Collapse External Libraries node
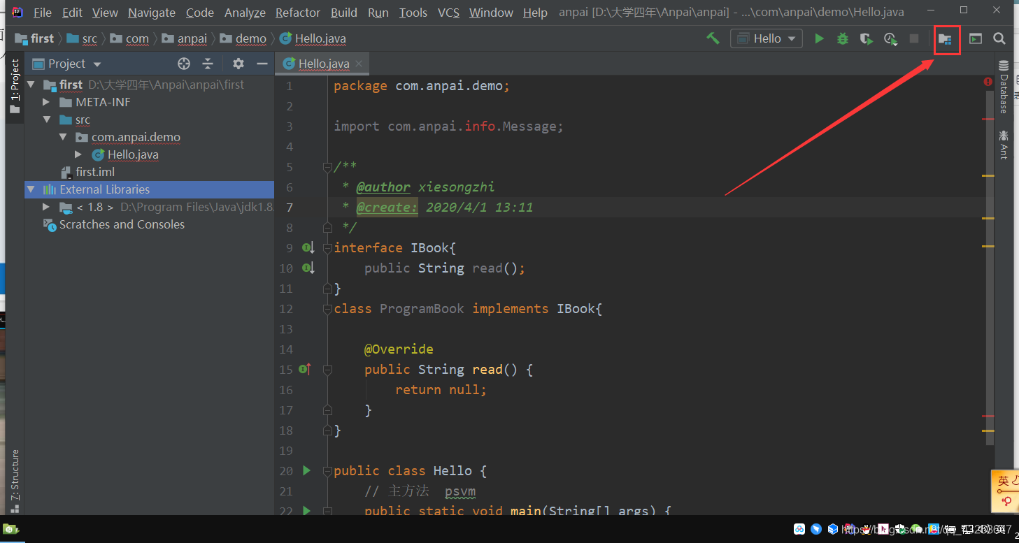 pyautogui.click(x=31, y=189)
